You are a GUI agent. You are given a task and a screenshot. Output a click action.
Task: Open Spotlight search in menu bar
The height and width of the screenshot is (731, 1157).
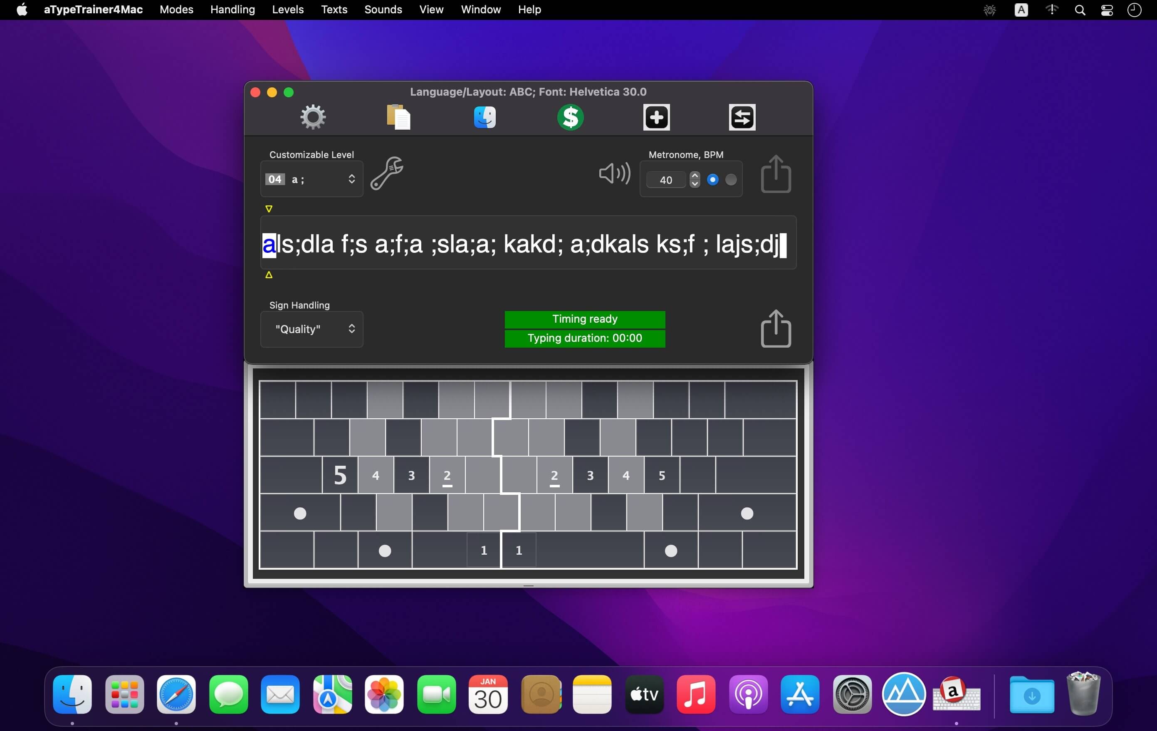1080,10
